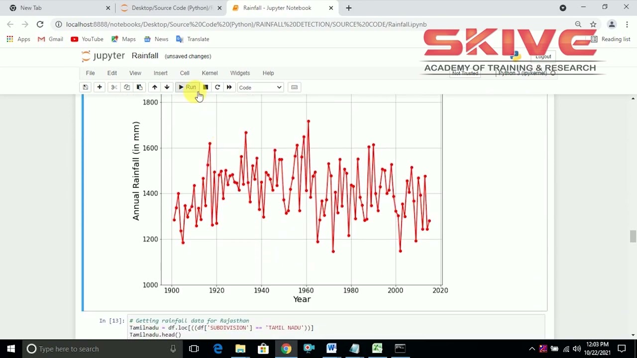Open the Chrome three-dot menu

[626, 24]
